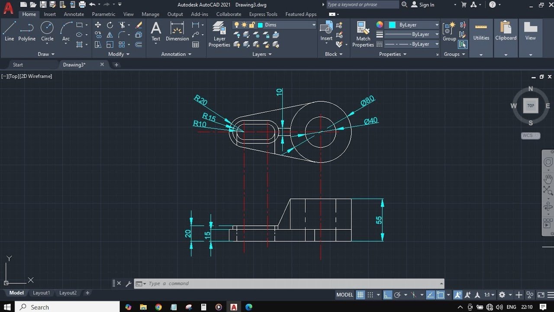Screen dimensions: 554x312
Task: Expand the Draw panel
Action: 46,54
